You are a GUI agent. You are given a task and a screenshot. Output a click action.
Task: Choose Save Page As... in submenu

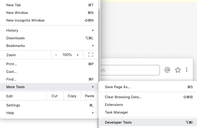point(148,87)
